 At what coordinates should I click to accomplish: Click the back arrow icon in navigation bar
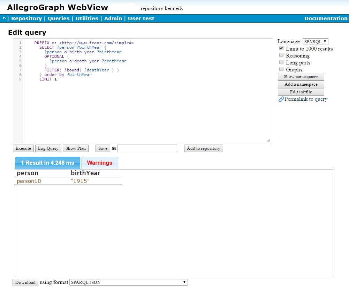point(4,18)
